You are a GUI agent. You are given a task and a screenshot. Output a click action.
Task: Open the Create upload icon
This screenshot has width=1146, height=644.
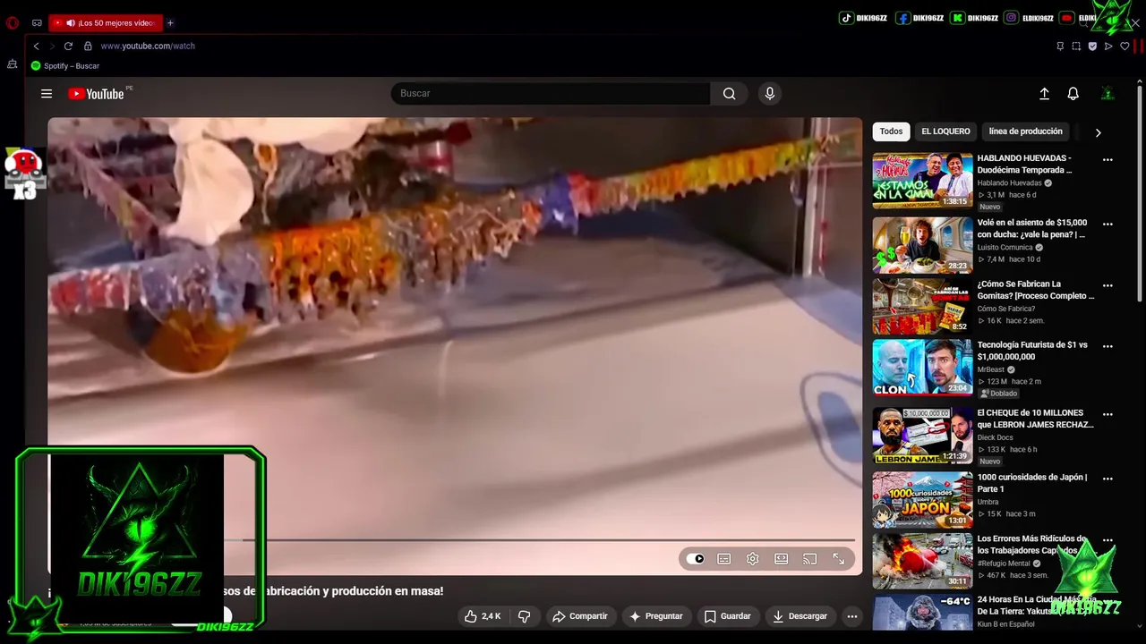coord(1044,94)
